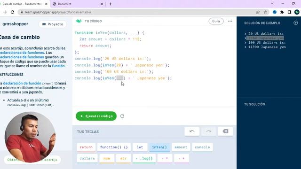Screen dimensions: 301x169
Task: Click the '20 US dollars is:' output line
Action: coord(266,33)
